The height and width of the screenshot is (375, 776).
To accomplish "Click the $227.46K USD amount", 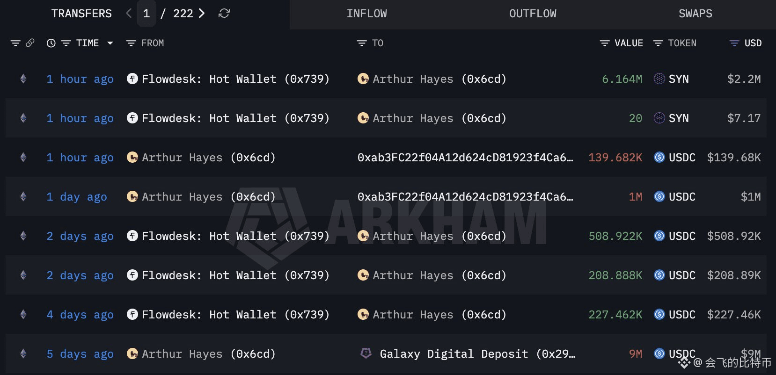I will point(734,315).
